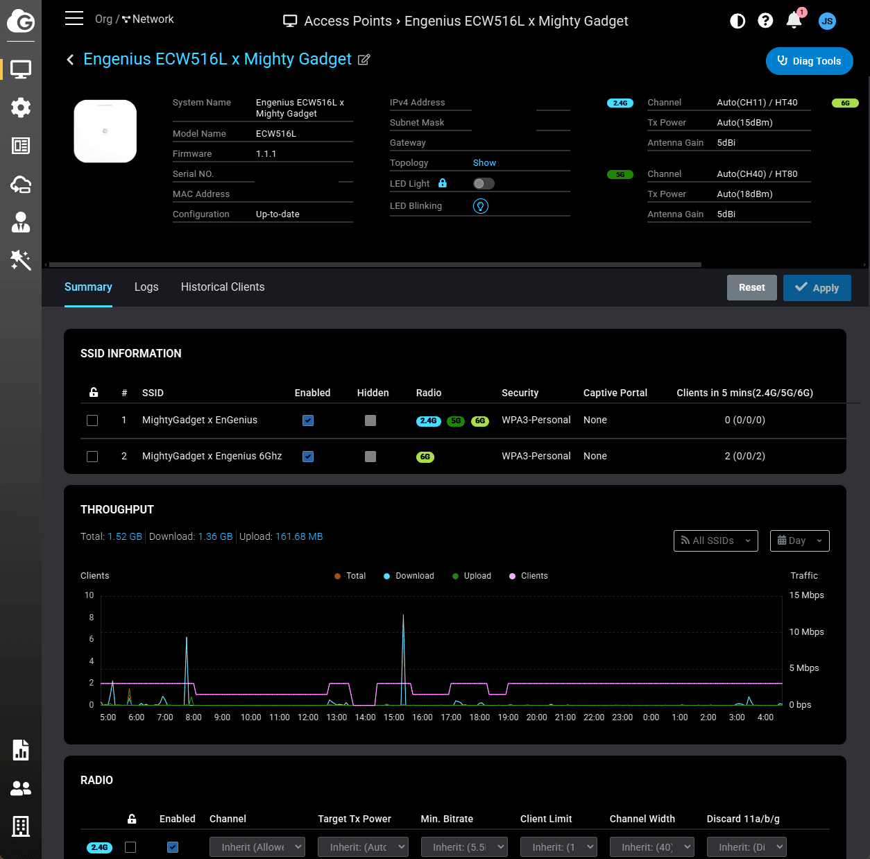Go back using the left arrow icon
870x859 pixels.
[70, 60]
